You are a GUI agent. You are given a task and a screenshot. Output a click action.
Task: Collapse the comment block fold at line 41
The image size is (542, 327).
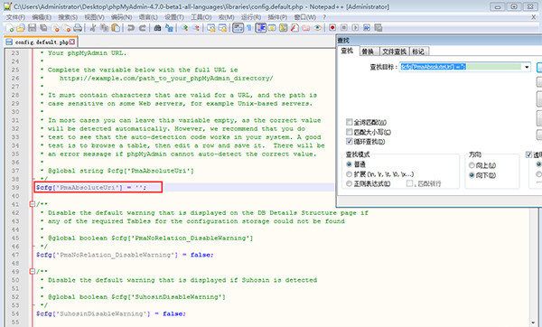33,204
